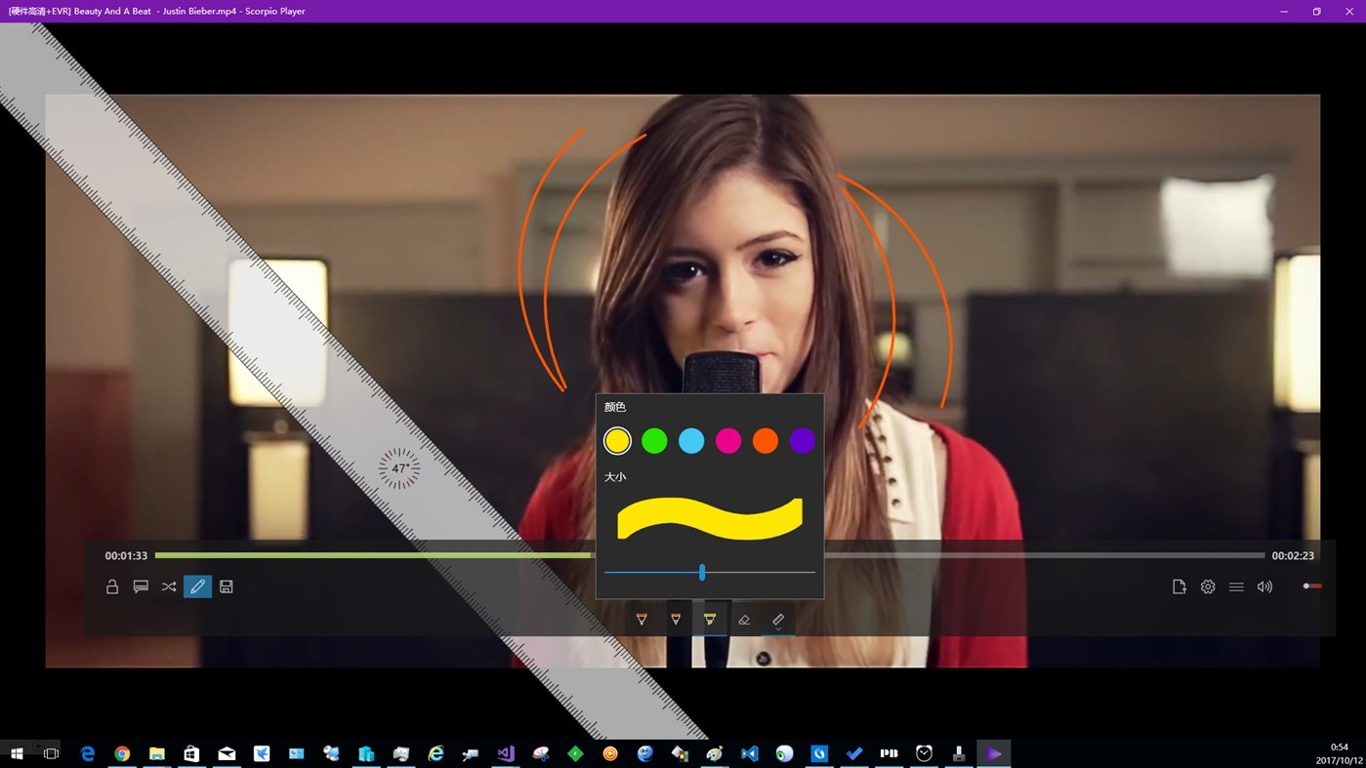
Task: Launch Google Chrome from taskbar
Action: click(122, 753)
